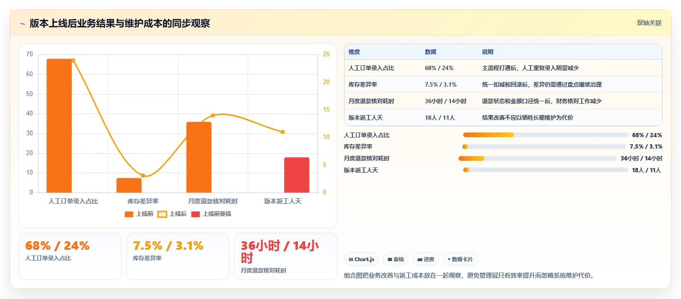Image resolution: width=681 pixels, height=299 pixels.
Task: Click the 数据卡片 chip icon
Action: pyautogui.click(x=449, y=259)
